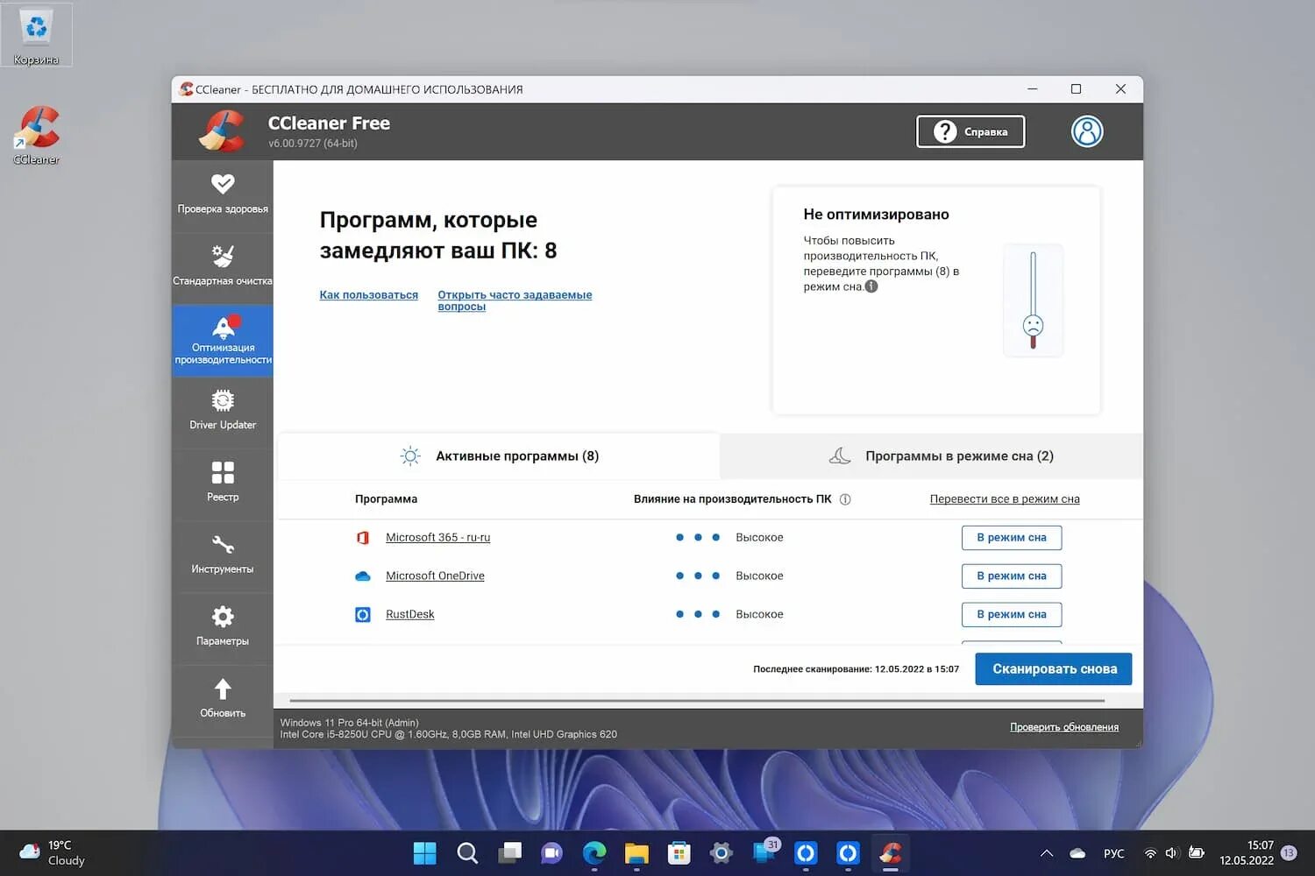Open the FAQ link 'Открыть часто задаваемые вопросы'
The height and width of the screenshot is (876, 1315).
pos(515,300)
